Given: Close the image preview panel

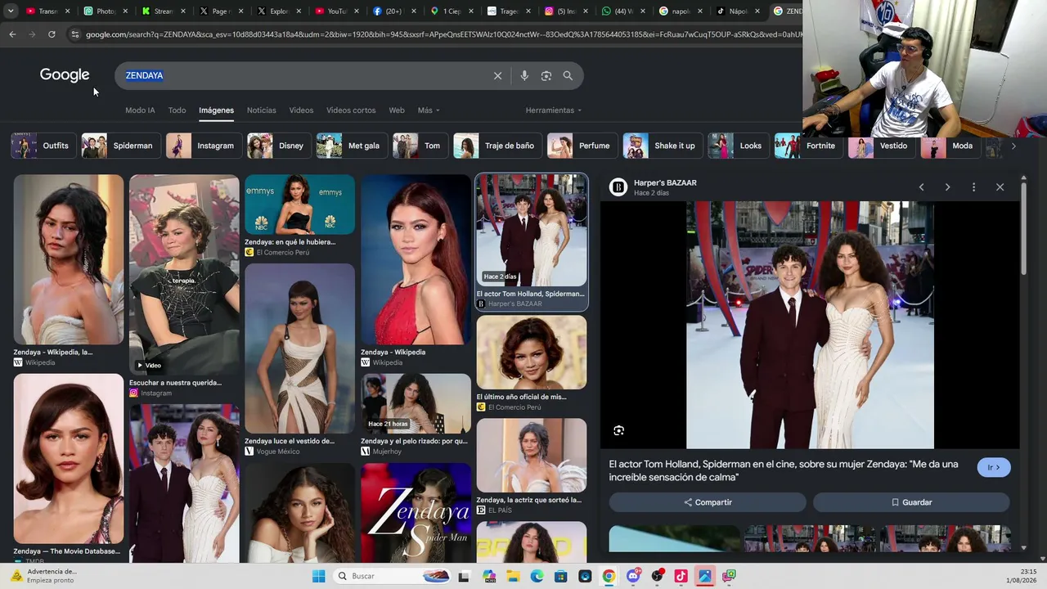Looking at the screenshot, I should pos(1000,187).
